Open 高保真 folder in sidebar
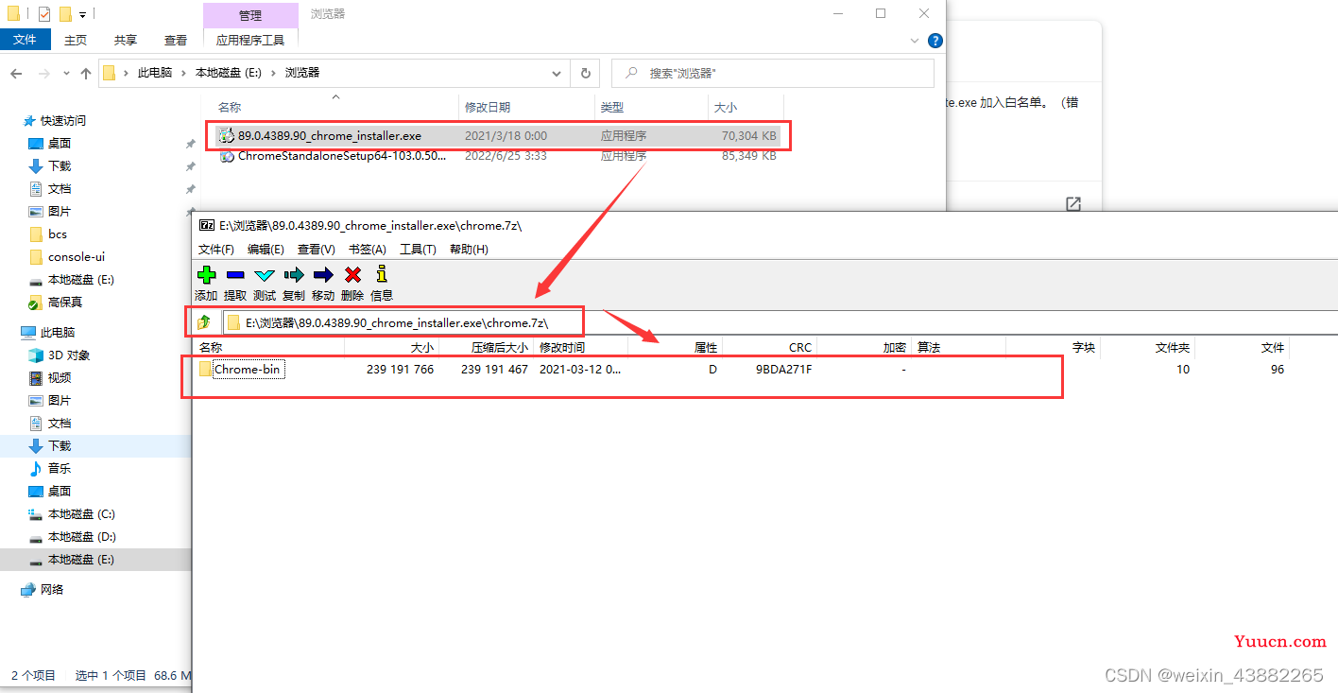Image resolution: width=1338 pixels, height=693 pixels. (x=55, y=303)
